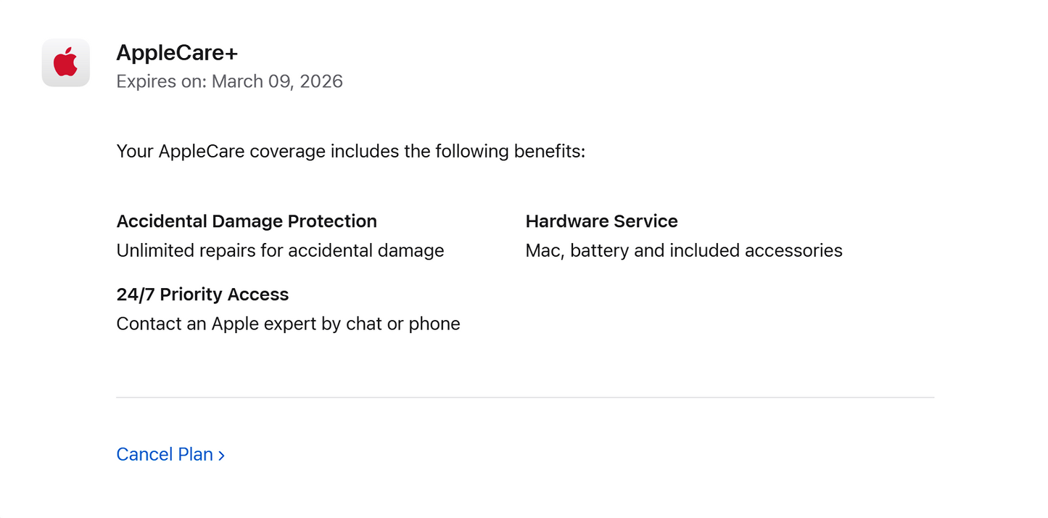Select the AppleCare+ app icon tile

click(65, 62)
